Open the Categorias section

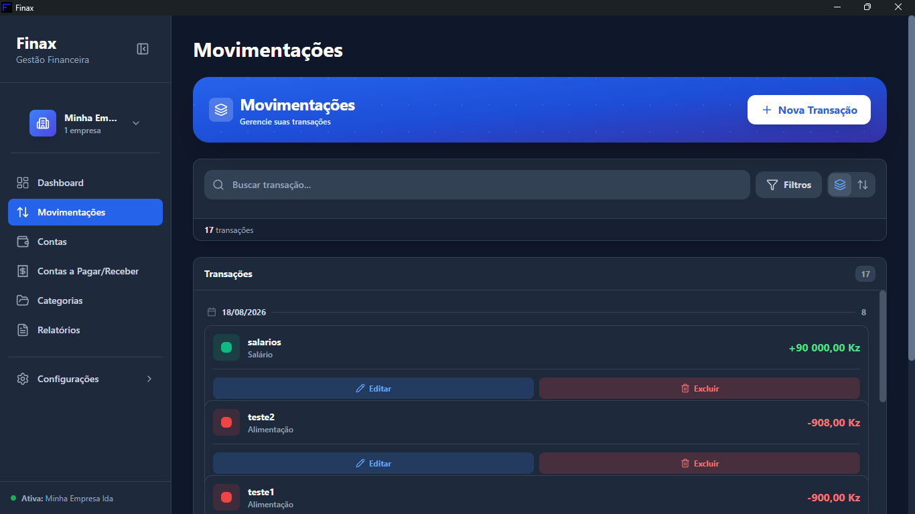(x=85, y=301)
